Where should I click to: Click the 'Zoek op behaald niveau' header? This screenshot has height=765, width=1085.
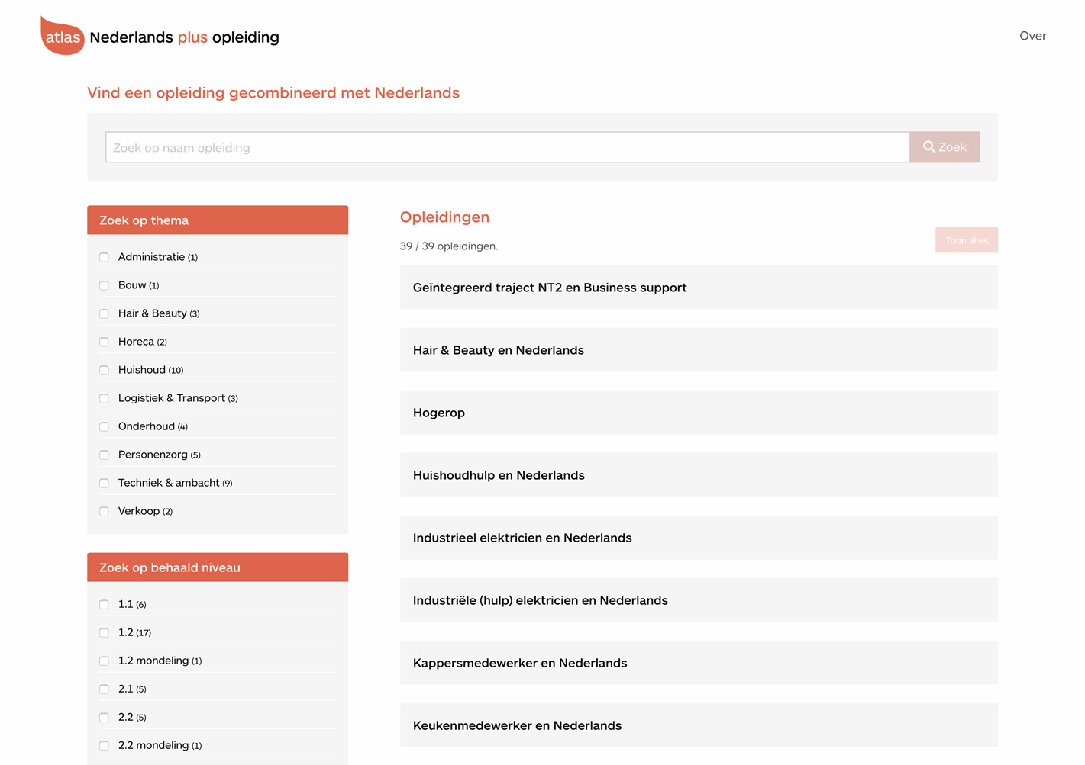click(x=218, y=567)
